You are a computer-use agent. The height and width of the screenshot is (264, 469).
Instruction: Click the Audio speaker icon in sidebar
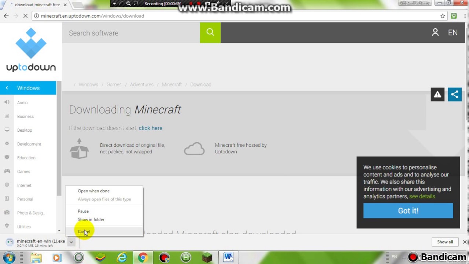[7, 102]
